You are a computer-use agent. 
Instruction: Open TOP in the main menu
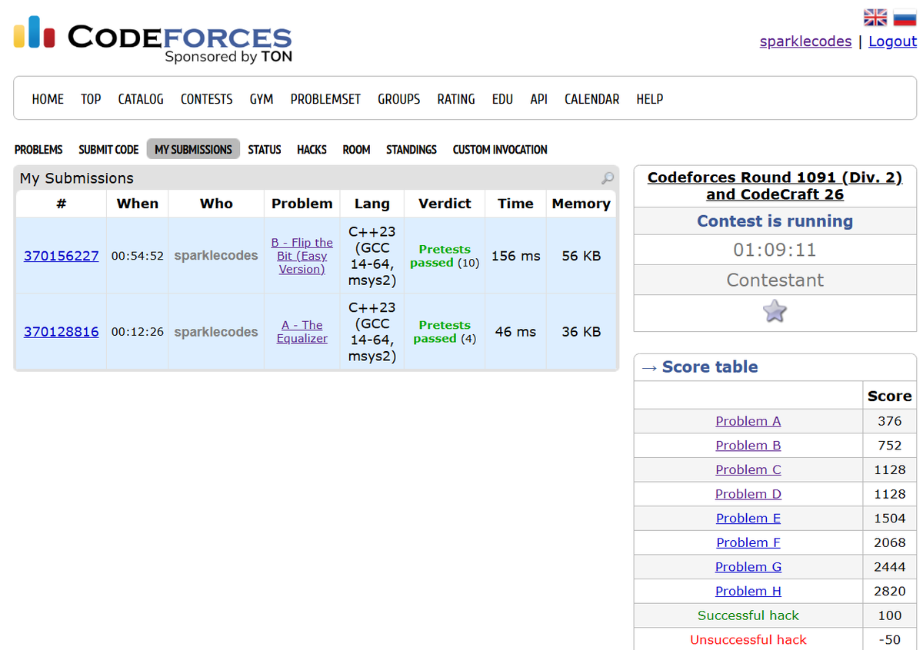(x=91, y=99)
